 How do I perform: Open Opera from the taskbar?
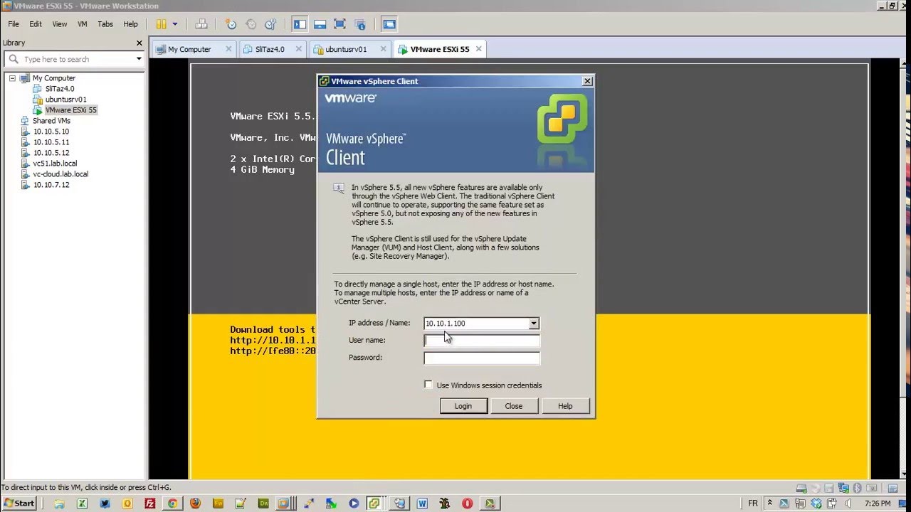(467, 503)
